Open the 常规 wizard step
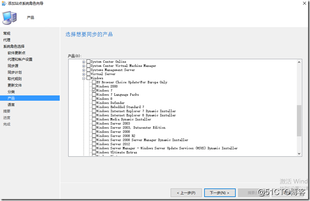 [7, 33]
